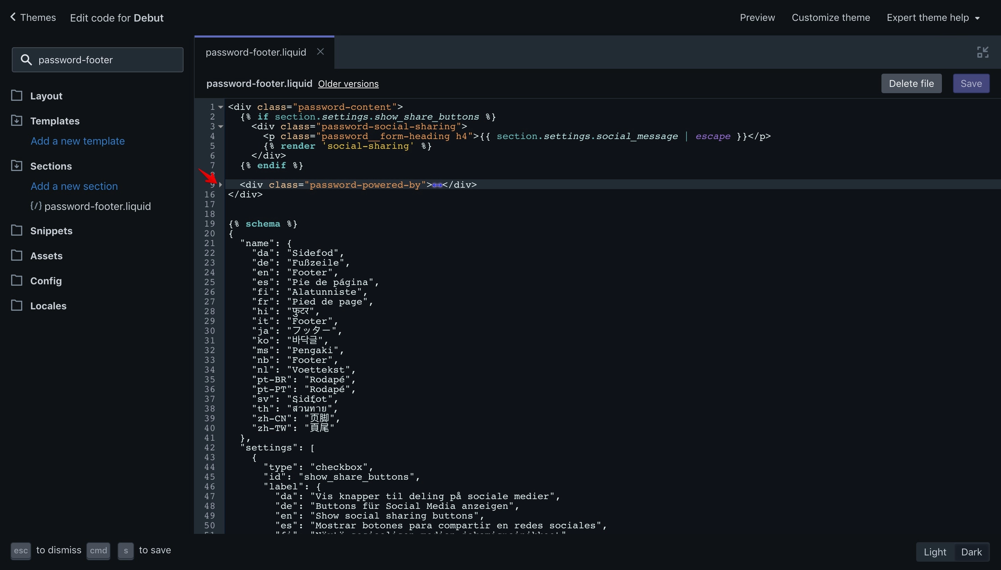Click "Alatunniste" value on line 26
Viewport: 1001px width, 570px height.
[x=325, y=292]
